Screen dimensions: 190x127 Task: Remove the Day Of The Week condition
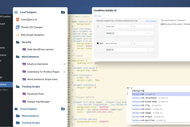pos(98,43)
